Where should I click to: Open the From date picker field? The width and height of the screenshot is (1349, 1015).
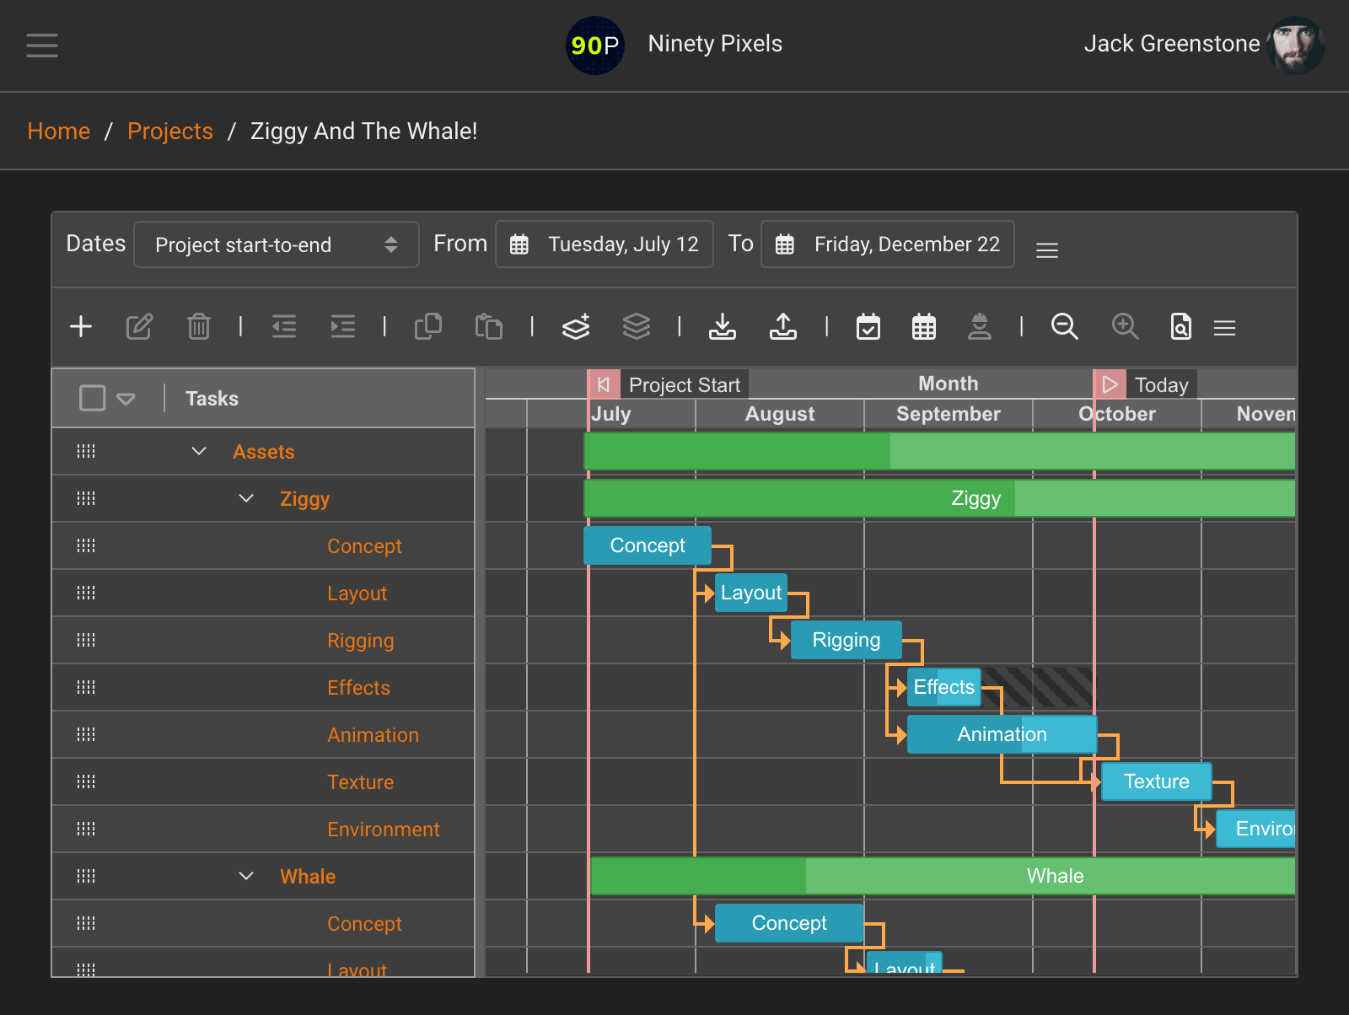pyautogui.click(x=605, y=244)
